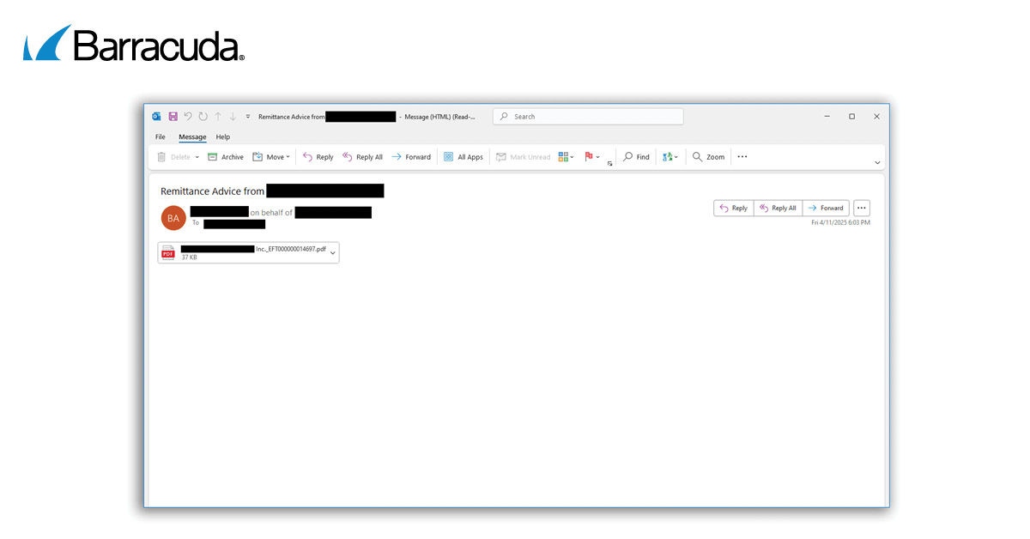Open the attachment options dropdown arrow
1030x539 pixels.
point(333,252)
